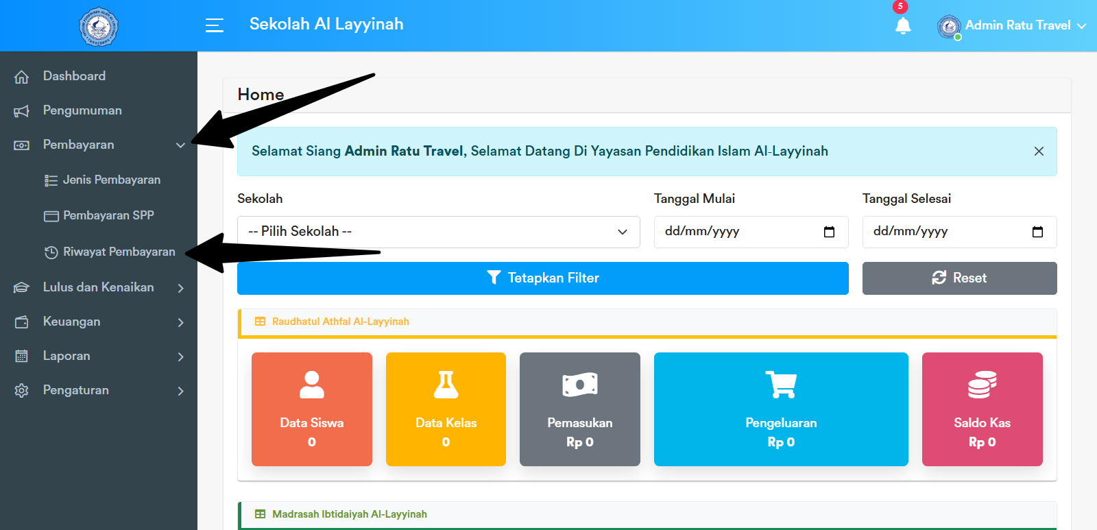This screenshot has width=1097, height=530.
Task: Click the Pengumuman megaphone icon
Action: click(x=22, y=111)
